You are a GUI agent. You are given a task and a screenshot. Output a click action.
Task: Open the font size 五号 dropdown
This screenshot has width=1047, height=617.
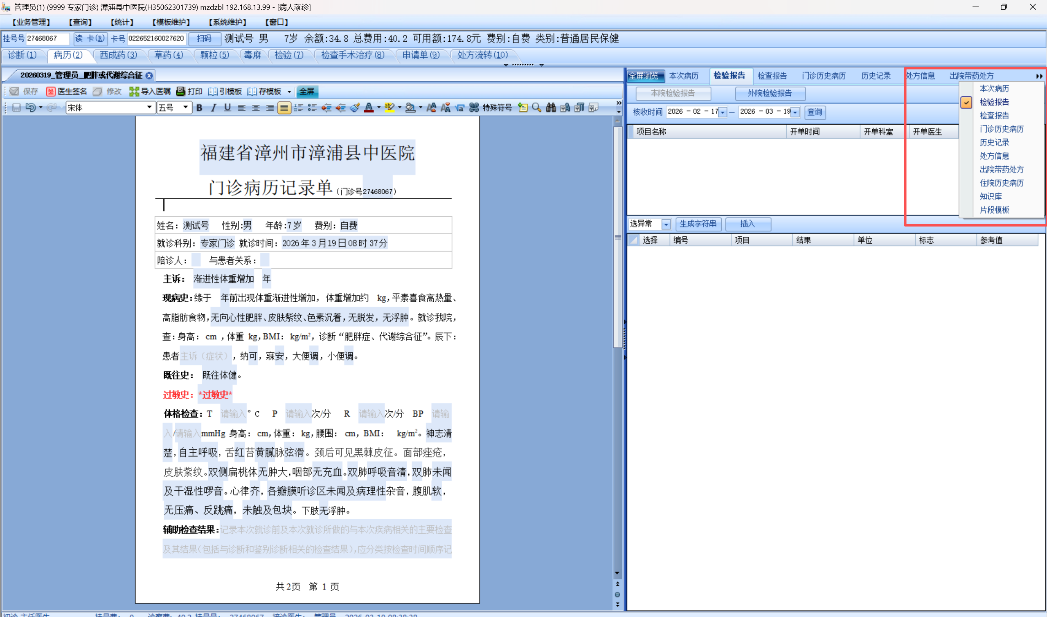185,108
